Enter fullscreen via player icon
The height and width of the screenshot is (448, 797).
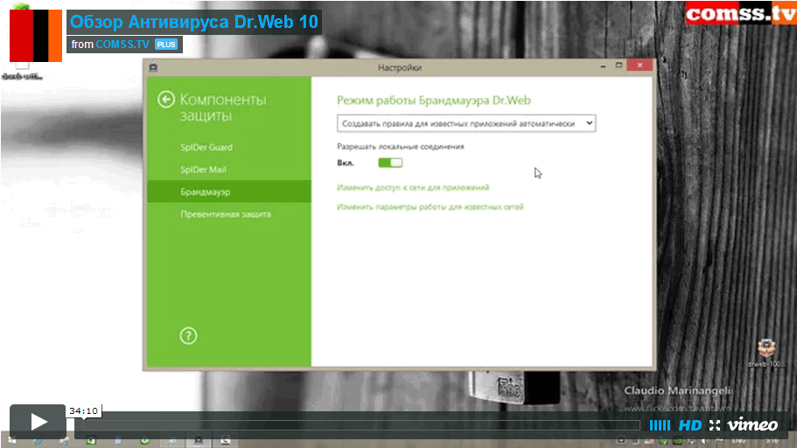tap(715, 425)
